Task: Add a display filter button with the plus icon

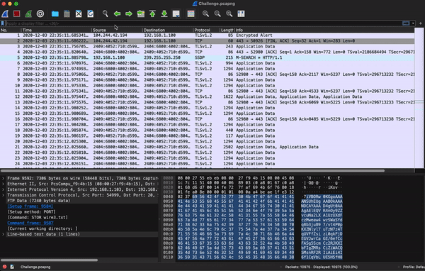Action: (420, 23)
